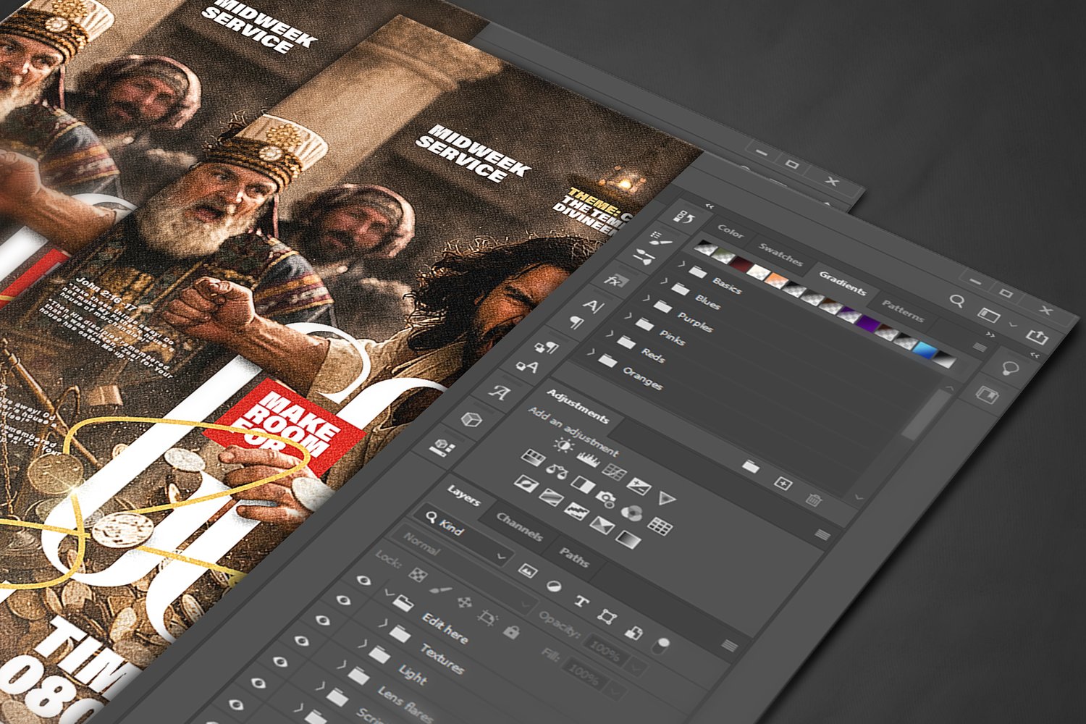Add a Brightness/Contrast adjustment
1086x724 pixels.
tap(563, 445)
